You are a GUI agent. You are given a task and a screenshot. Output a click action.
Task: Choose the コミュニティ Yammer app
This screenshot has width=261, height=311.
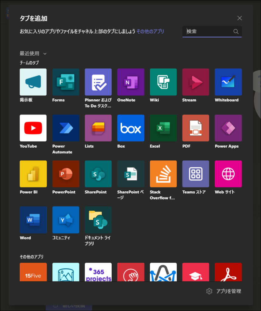click(x=66, y=220)
